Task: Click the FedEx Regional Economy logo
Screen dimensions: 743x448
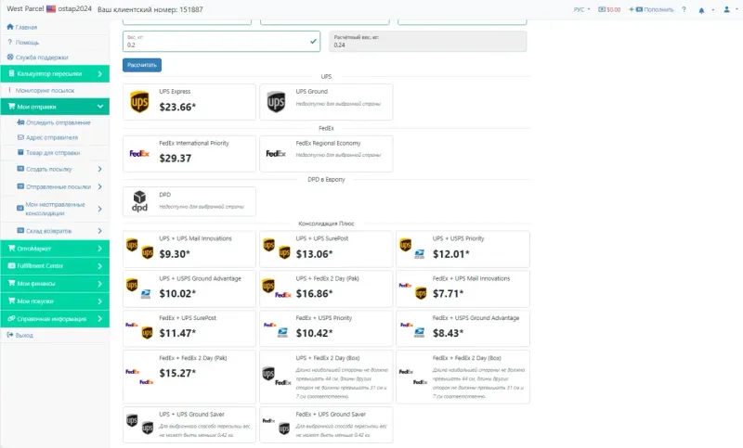Action: pos(276,153)
